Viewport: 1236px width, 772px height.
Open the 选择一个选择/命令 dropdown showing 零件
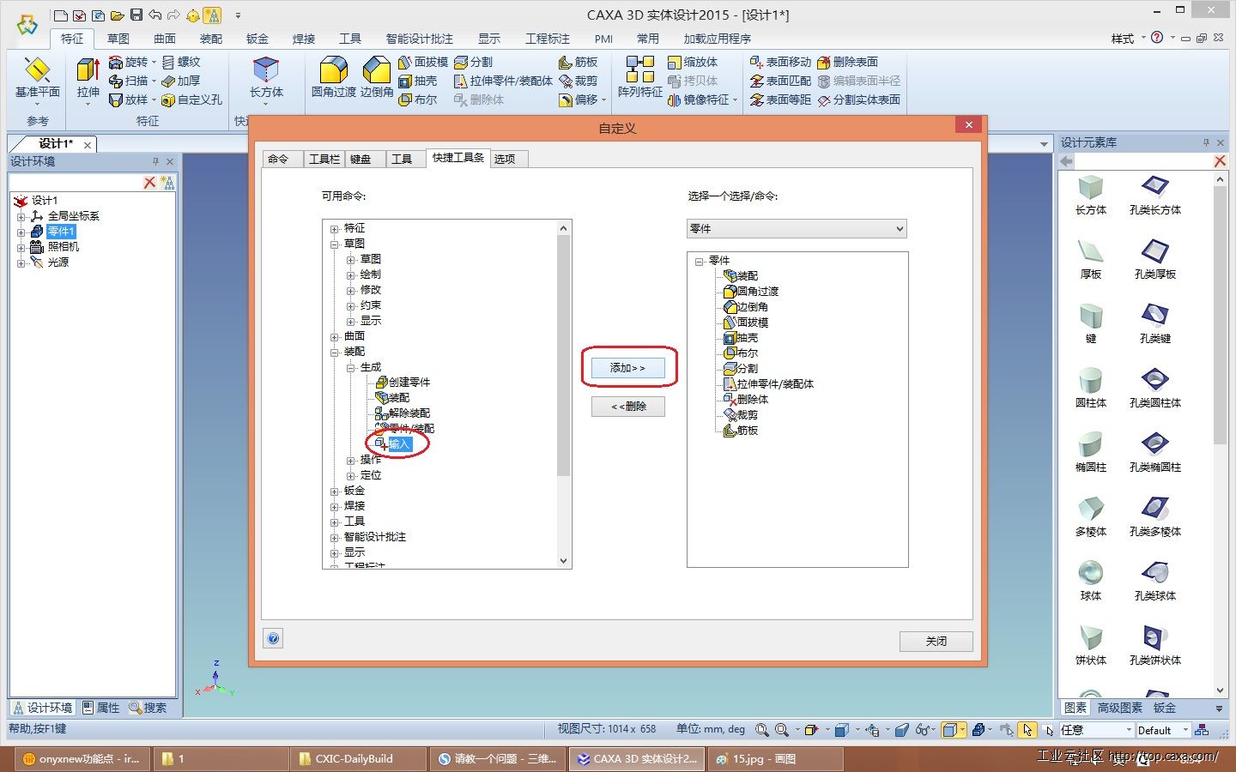(x=797, y=228)
